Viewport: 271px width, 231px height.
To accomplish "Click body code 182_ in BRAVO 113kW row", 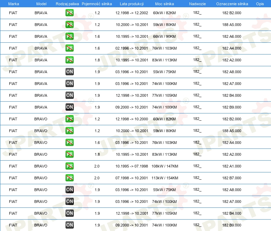I will click(197, 178).
